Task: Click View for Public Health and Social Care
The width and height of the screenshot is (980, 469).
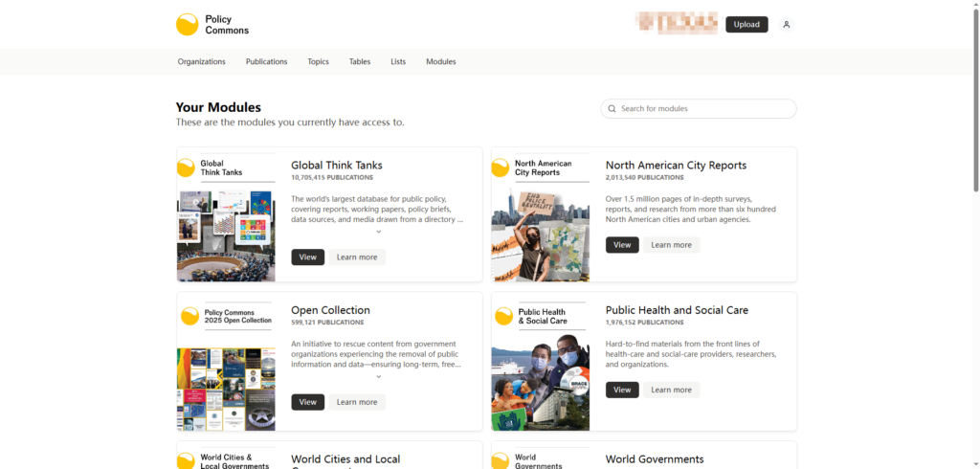Action: pos(622,390)
